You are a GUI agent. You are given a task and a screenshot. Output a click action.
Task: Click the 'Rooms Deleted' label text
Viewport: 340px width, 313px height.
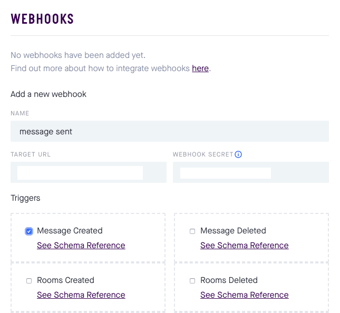pos(229,280)
